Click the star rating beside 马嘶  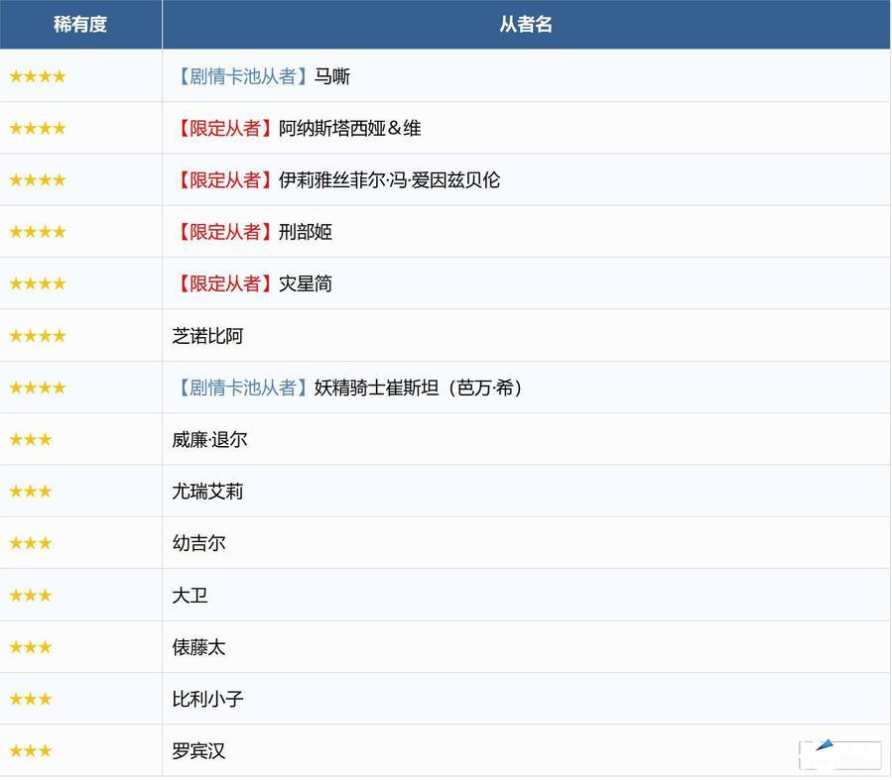point(38,76)
